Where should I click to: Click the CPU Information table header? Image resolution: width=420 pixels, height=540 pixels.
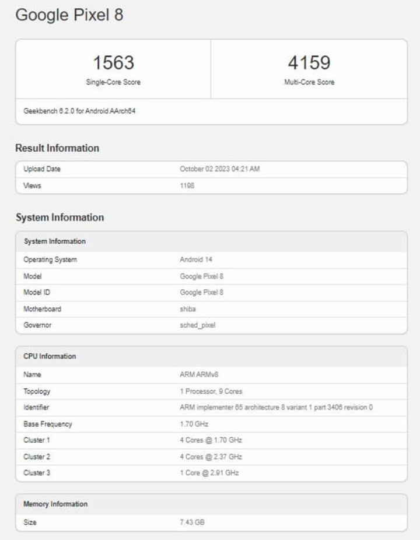(50, 356)
